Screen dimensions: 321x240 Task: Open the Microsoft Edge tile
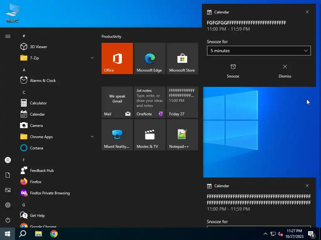(150, 58)
